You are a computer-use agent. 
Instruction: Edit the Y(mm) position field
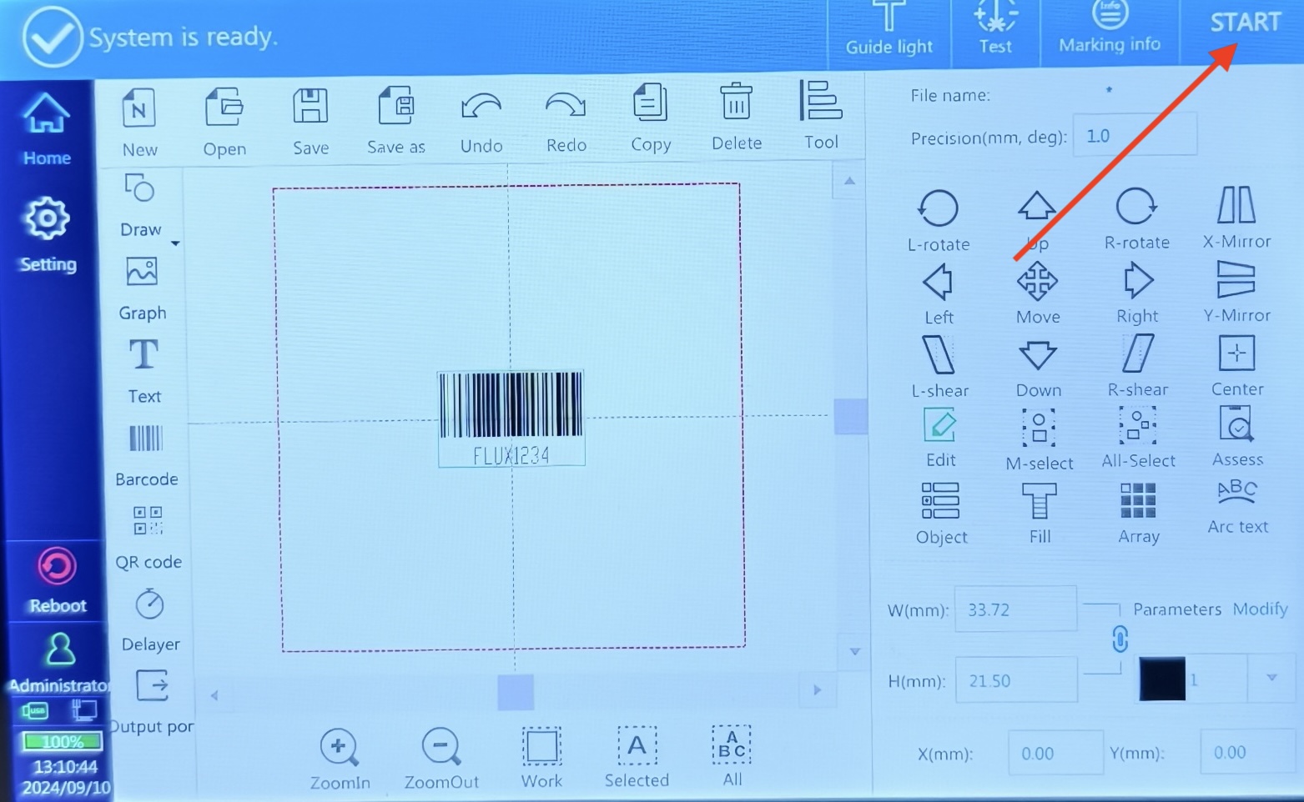pos(1249,752)
